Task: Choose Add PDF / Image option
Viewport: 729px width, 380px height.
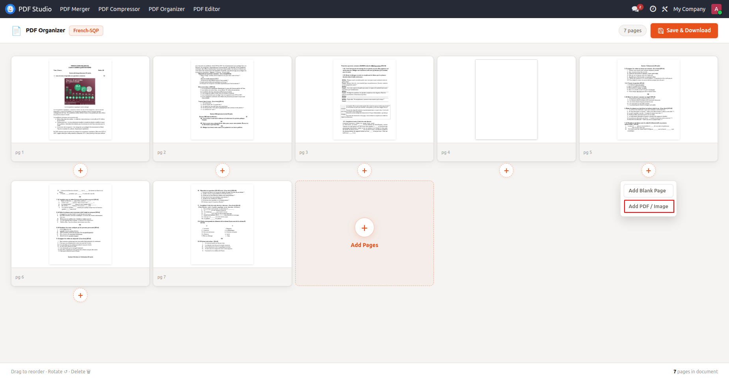Action: 649,207
